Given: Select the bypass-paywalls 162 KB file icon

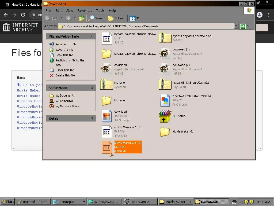Looking at the screenshot, I should (107, 38).
